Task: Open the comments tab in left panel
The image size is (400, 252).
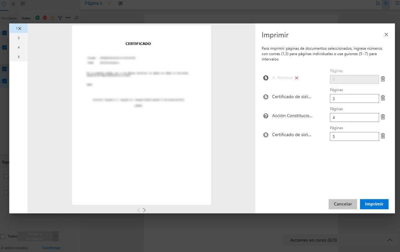Action: [x=23, y=4]
